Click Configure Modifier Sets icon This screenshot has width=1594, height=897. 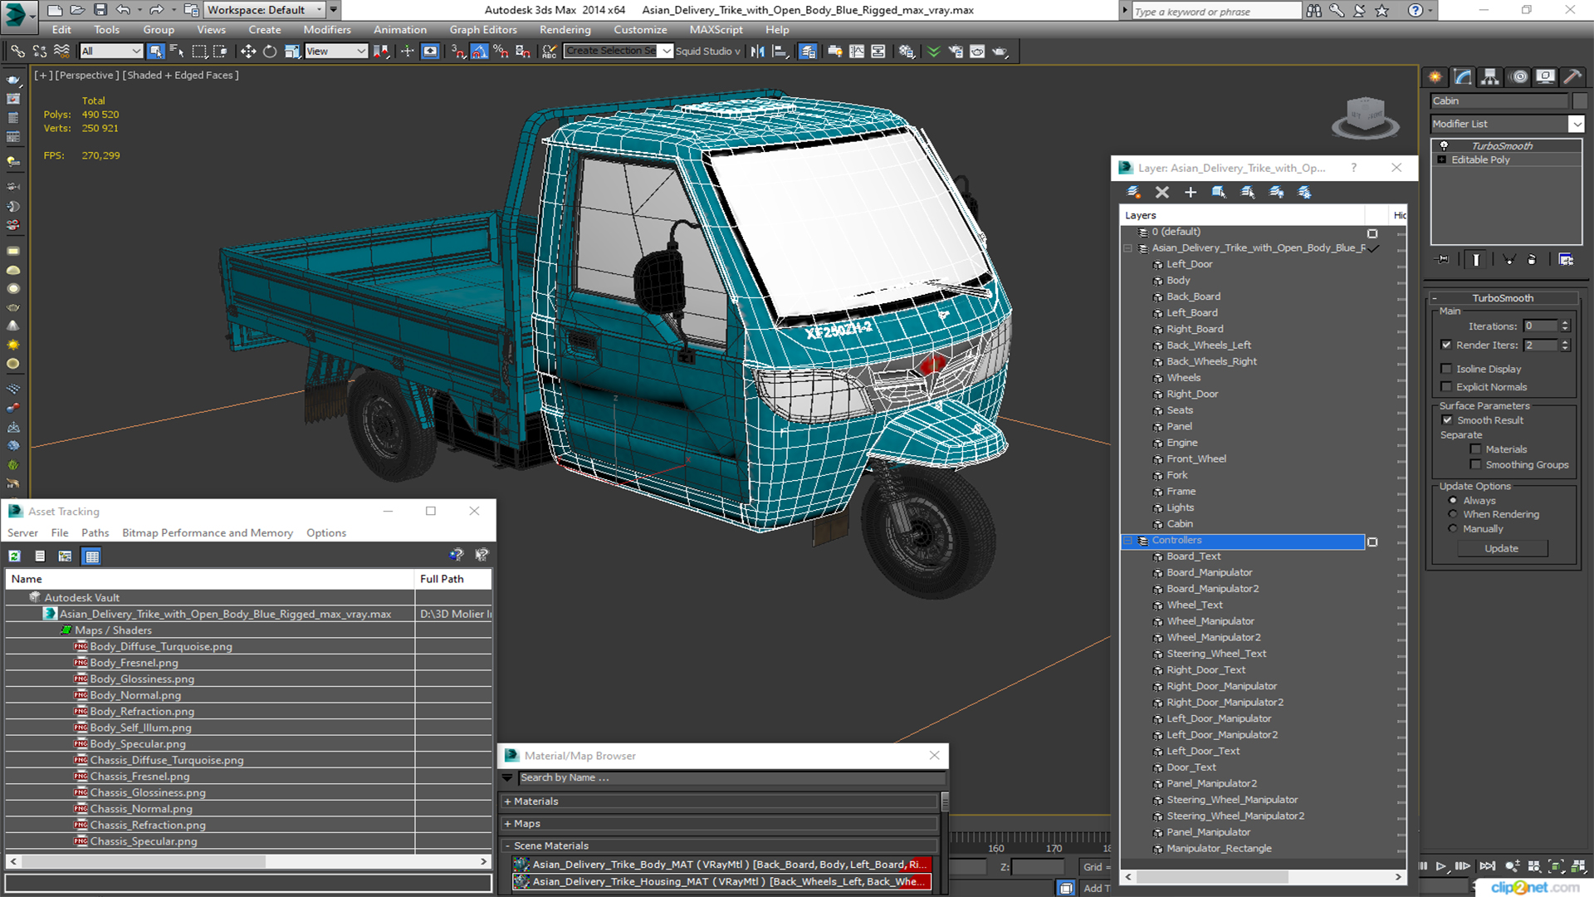click(x=1566, y=260)
